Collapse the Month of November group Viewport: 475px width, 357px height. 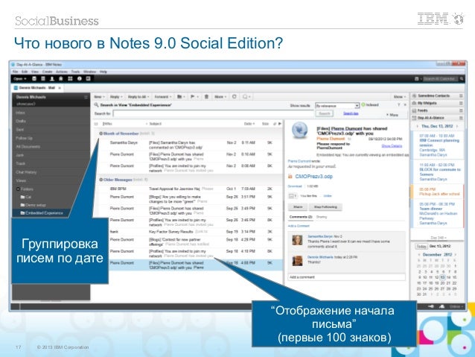pos(101,133)
